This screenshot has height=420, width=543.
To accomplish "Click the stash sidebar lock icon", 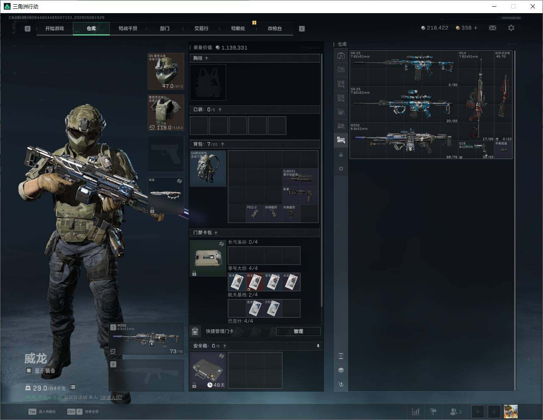I will (341, 155).
